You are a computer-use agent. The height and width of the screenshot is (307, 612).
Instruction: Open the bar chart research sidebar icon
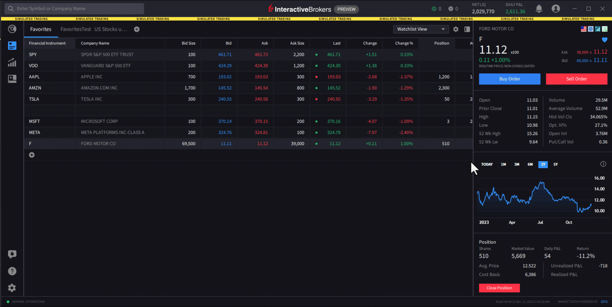pyautogui.click(x=12, y=62)
